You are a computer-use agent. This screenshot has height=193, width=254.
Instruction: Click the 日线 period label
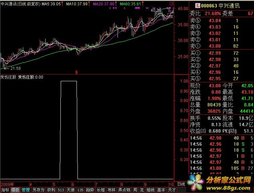181,184
